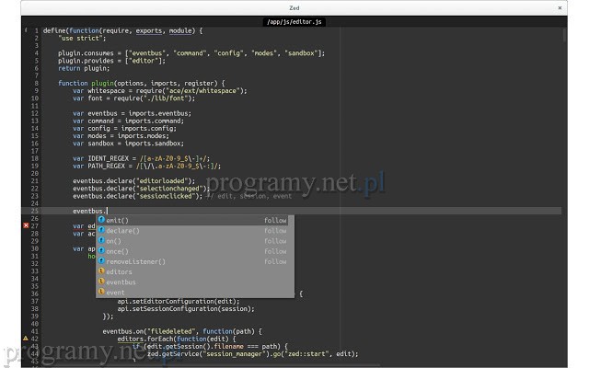This screenshot has width=589, height=368.
Task: Select the eventbus autocomplete suggestion
Action: pyautogui.click(x=121, y=282)
